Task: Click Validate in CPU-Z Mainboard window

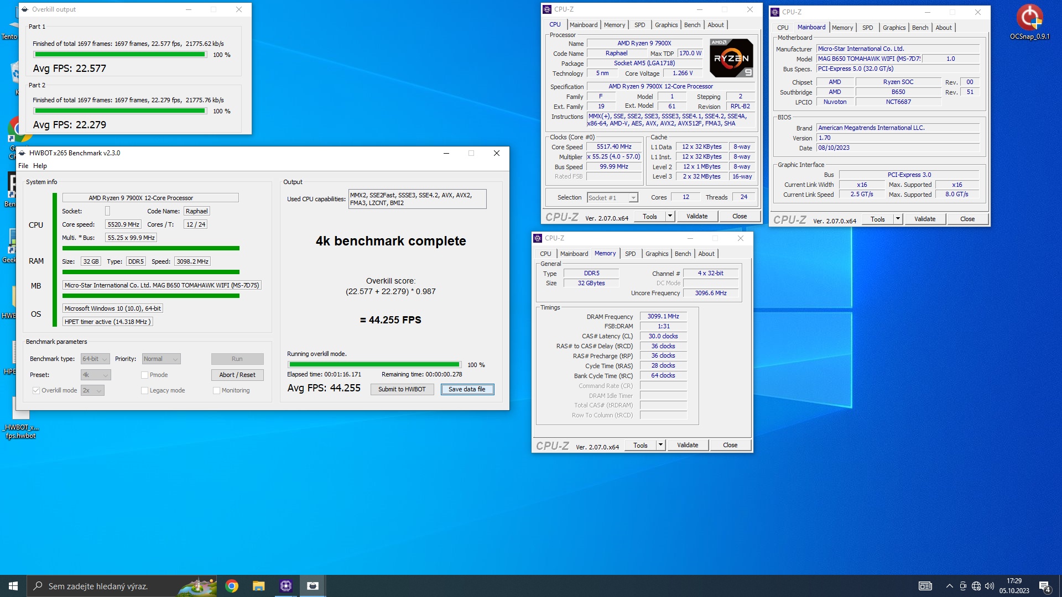Action: click(x=925, y=219)
